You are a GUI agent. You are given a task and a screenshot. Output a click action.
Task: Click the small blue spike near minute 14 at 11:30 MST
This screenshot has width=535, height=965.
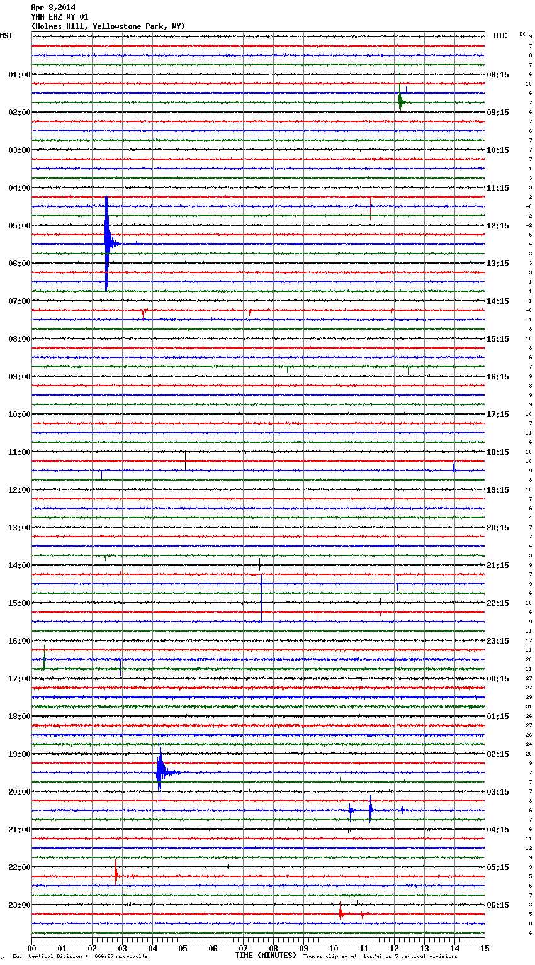tap(454, 467)
